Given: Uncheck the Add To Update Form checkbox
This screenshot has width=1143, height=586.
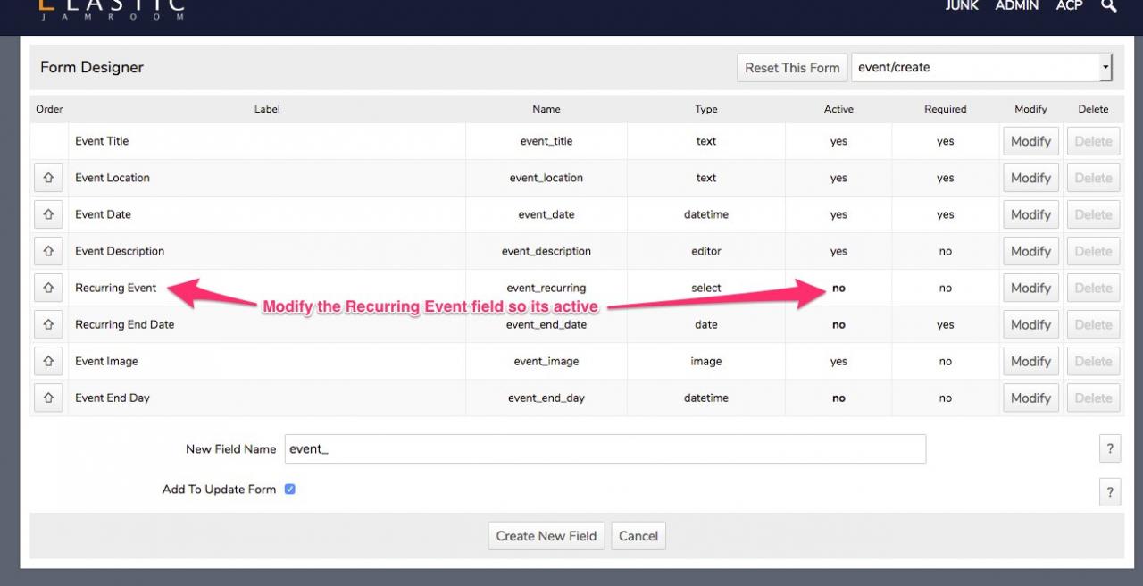Looking at the screenshot, I should point(289,490).
